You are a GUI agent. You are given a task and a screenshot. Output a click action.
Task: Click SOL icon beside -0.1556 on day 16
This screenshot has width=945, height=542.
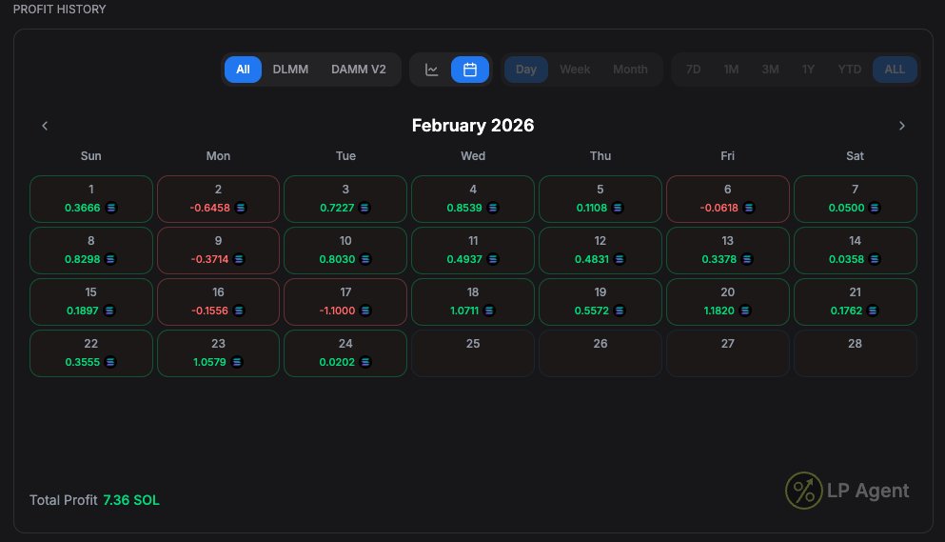coord(239,311)
